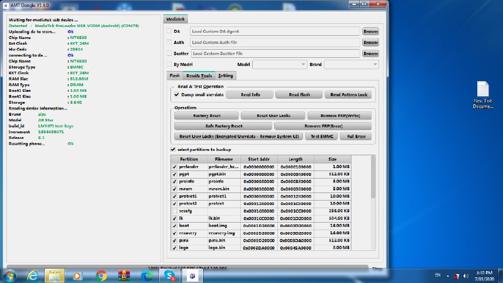The image size is (503, 283).
Task: Open WinRAR from the taskbar
Action: pyautogui.click(x=124, y=275)
